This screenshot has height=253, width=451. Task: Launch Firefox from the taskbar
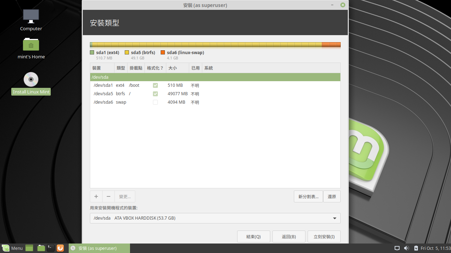(x=60, y=248)
